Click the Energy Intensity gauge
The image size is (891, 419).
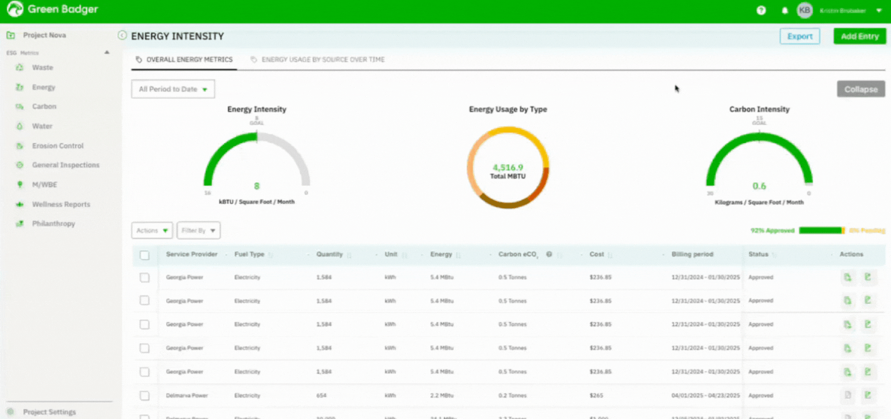(x=257, y=160)
